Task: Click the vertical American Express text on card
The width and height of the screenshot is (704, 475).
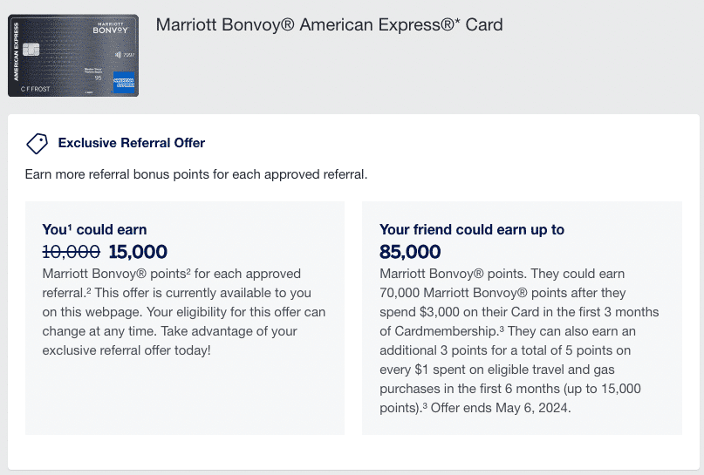Action: [x=16, y=51]
